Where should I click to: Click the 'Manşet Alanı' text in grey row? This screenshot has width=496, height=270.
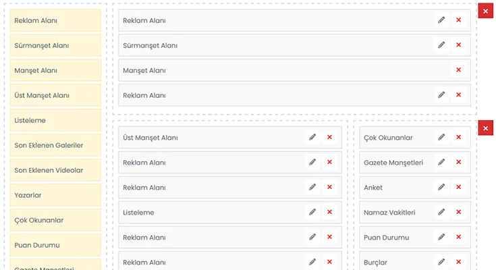(x=144, y=71)
